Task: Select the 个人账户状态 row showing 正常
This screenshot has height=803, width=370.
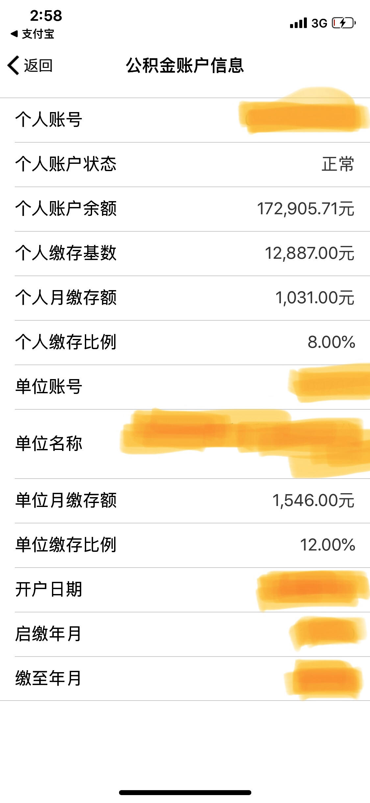Action: (x=185, y=164)
